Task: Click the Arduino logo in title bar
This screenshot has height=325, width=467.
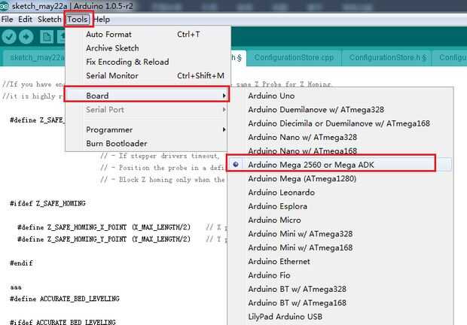Action: click(x=5, y=6)
